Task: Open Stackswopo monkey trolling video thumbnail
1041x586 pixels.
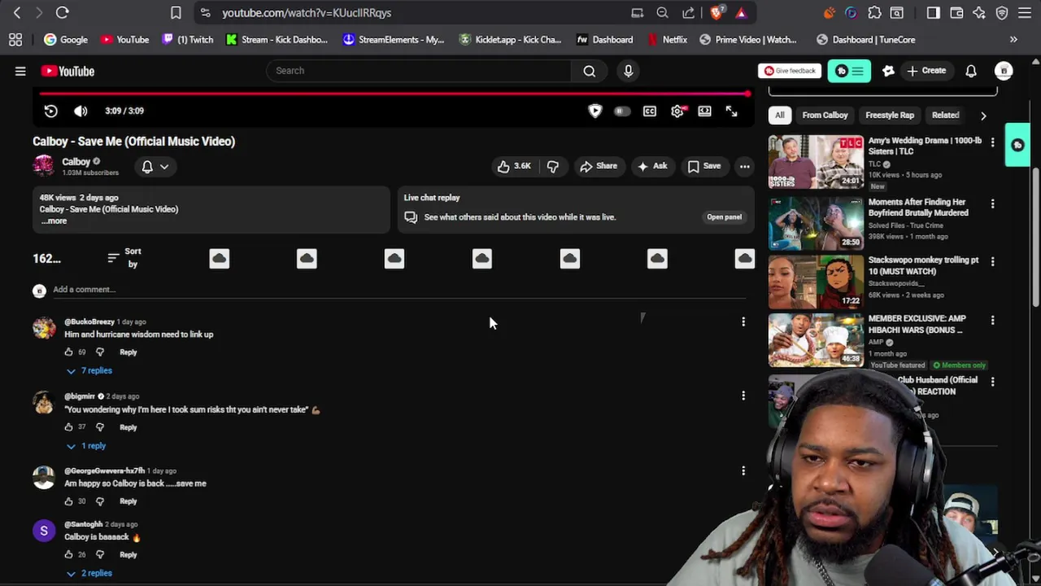Action: pos(816,282)
